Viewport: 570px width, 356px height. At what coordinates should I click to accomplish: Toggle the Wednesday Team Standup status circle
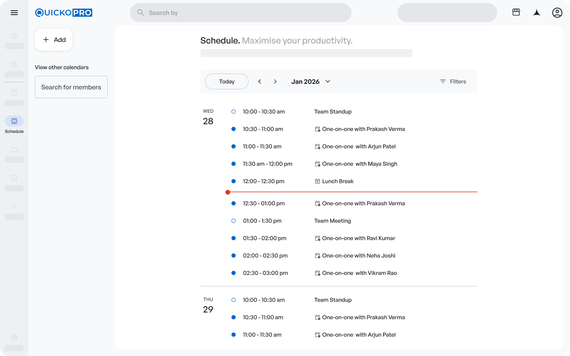point(234,112)
